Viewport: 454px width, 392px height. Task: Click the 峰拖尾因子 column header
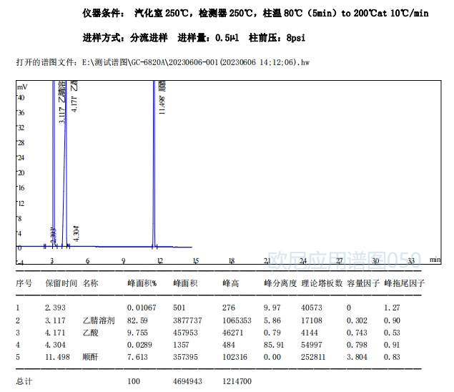tap(405, 283)
